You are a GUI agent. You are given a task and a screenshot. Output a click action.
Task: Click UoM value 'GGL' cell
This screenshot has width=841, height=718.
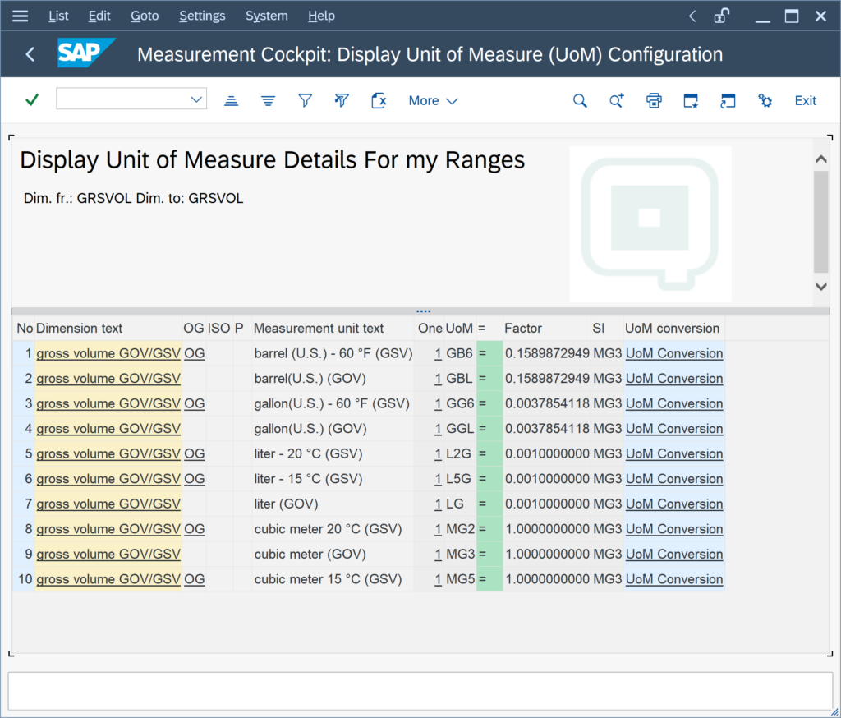pos(460,428)
